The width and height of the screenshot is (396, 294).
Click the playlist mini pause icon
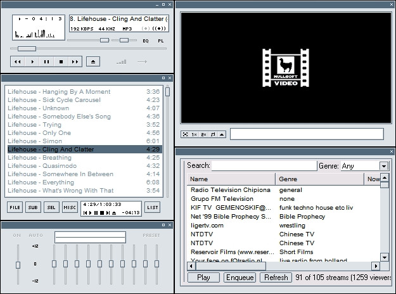pyautogui.click(x=96, y=213)
